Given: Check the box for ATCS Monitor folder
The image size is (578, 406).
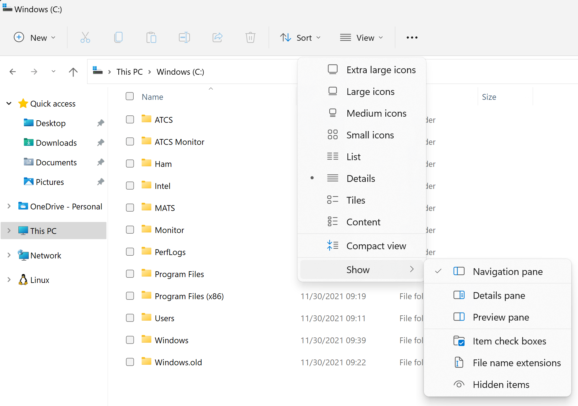Looking at the screenshot, I should (130, 141).
